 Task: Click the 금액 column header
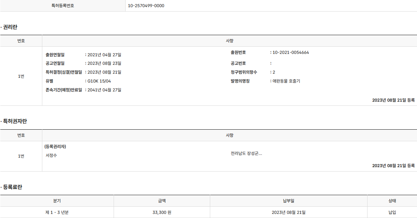point(162,201)
